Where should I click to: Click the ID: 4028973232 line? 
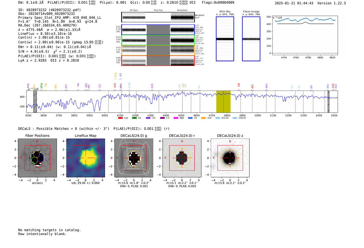pyautogui.click(x=49, y=10)
